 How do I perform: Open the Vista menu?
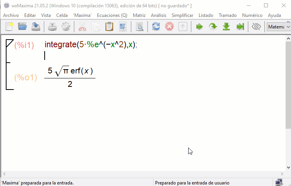coord(46,15)
